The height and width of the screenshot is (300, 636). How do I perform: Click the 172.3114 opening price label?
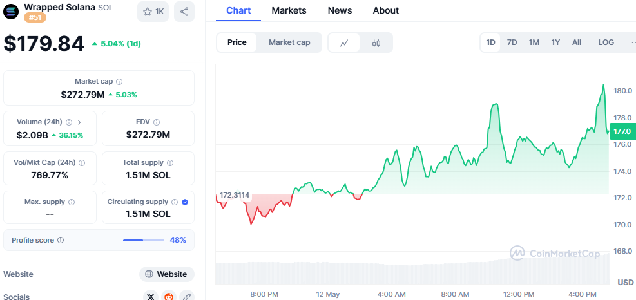click(x=234, y=196)
